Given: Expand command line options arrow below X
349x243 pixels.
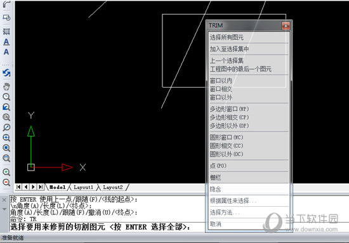Looking at the screenshot, I should 4,209.
